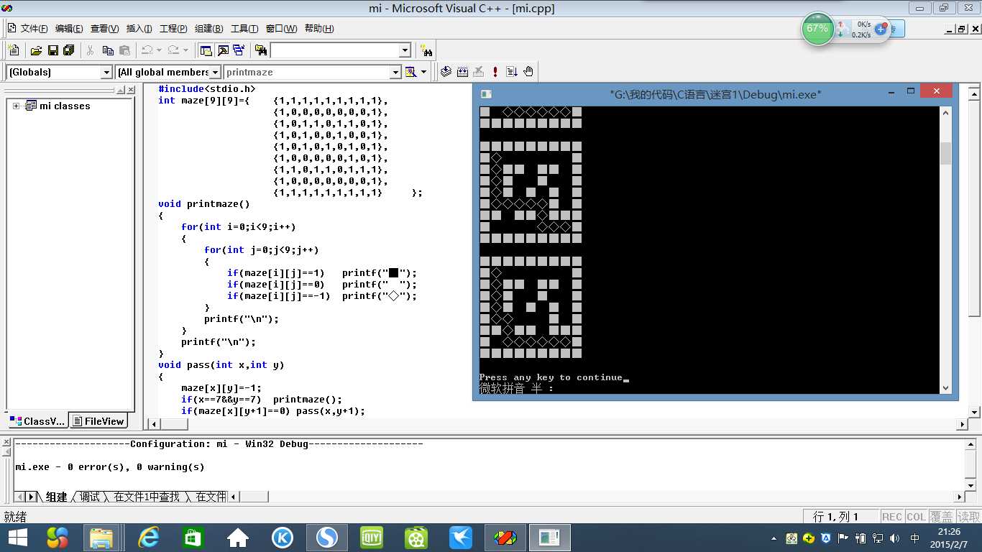Click the Window List icon

(239, 50)
